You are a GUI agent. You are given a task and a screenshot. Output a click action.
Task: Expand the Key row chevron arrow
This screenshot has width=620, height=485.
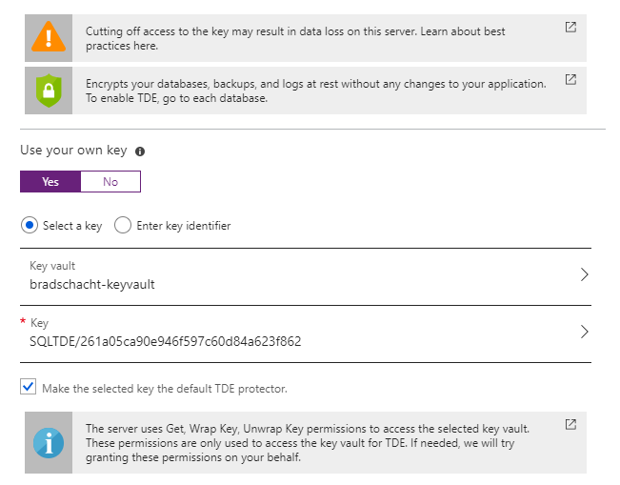pyautogui.click(x=584, y=332)
